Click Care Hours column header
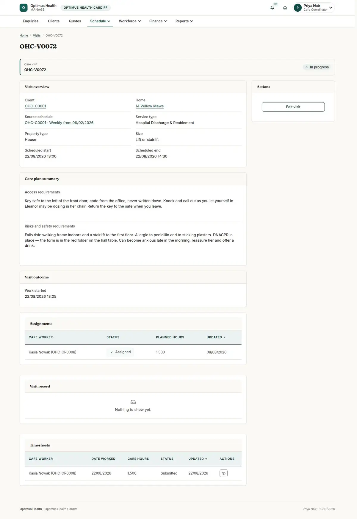The height and width of the screenshot is (519, 357). click(138, 459)
